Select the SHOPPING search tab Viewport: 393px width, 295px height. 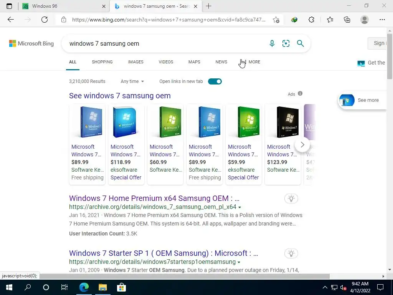click(x=102, y=62)
